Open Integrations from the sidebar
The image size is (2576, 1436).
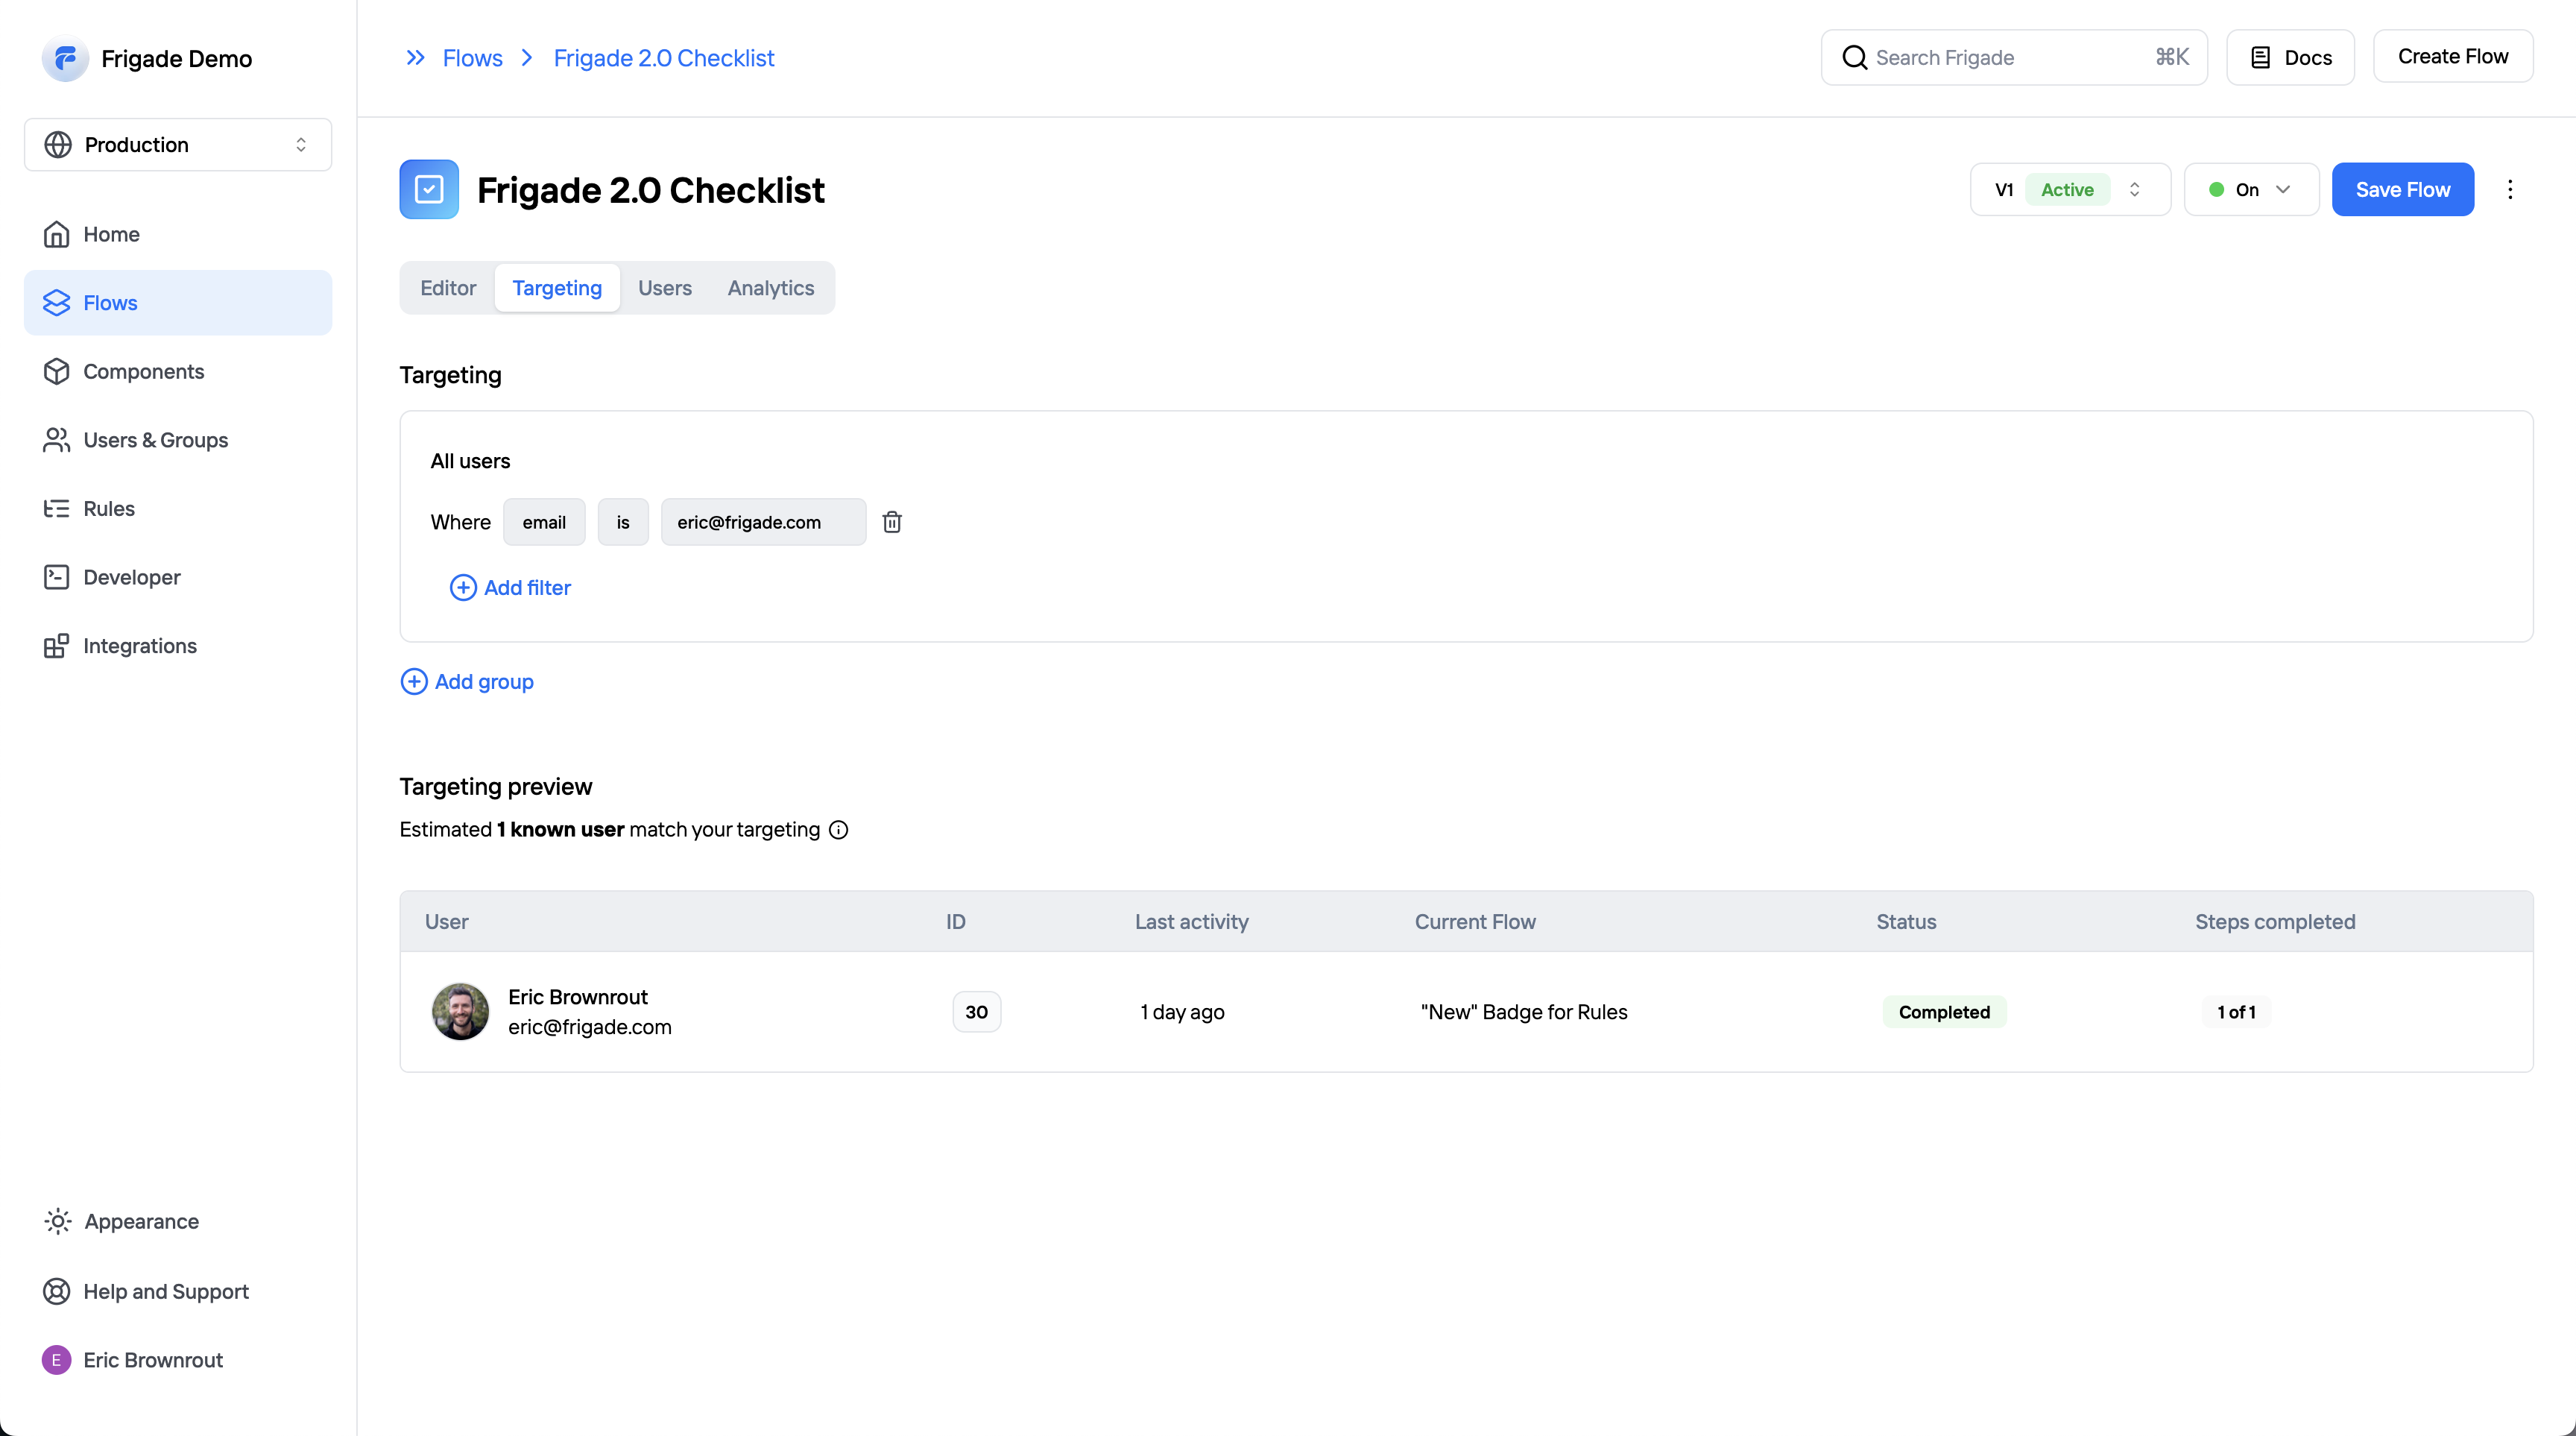tap(139, 646)
